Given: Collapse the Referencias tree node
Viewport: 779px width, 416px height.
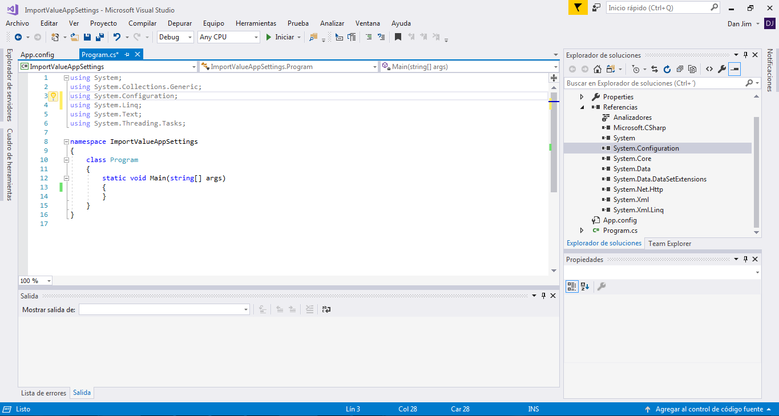Looking at the screenshot, I should tap(582, 107).
